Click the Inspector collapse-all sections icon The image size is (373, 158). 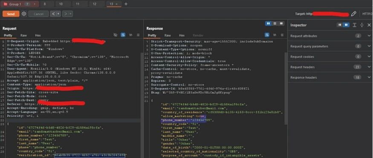pos(362,25)
